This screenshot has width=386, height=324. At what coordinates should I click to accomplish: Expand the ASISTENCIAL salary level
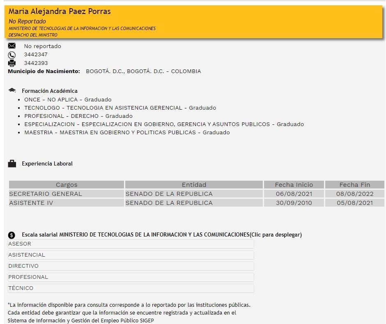coord(131,255)
